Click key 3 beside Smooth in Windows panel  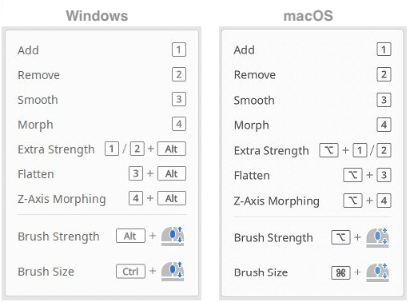click(x=179, y=99)
